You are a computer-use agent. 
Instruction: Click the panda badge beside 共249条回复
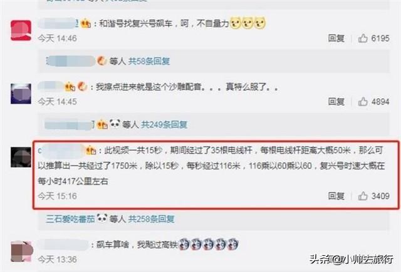click(x=115, y=124)
